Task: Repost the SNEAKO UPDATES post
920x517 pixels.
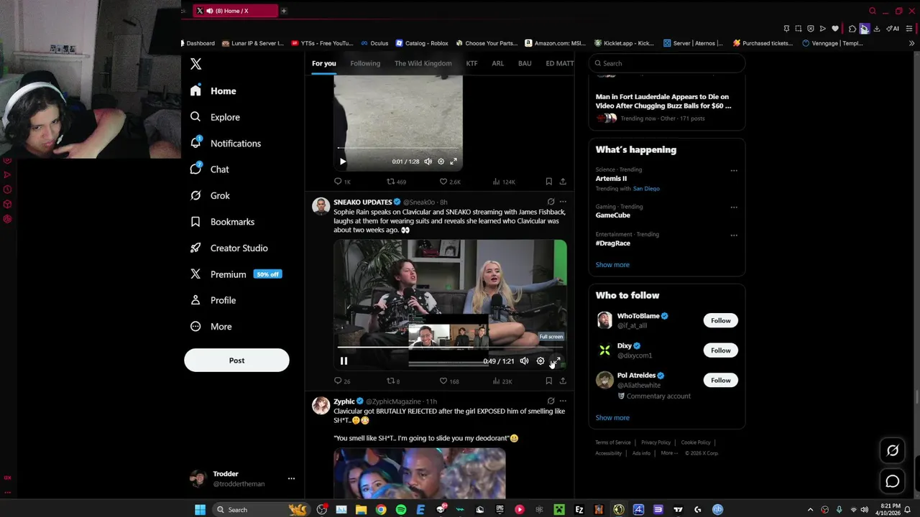Action: (393, 381)
